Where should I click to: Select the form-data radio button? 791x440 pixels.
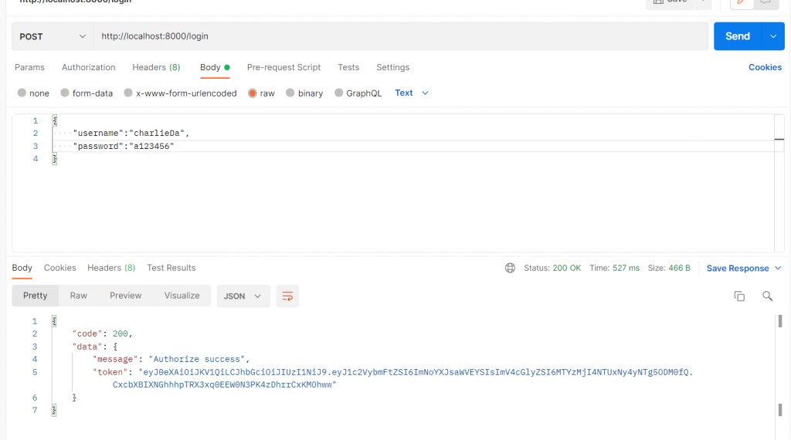point(65,93)
